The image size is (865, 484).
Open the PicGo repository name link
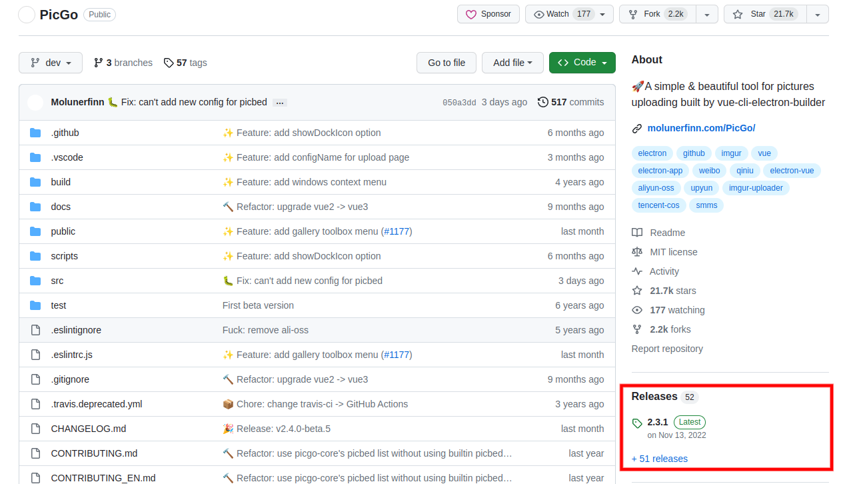[59, 15]
